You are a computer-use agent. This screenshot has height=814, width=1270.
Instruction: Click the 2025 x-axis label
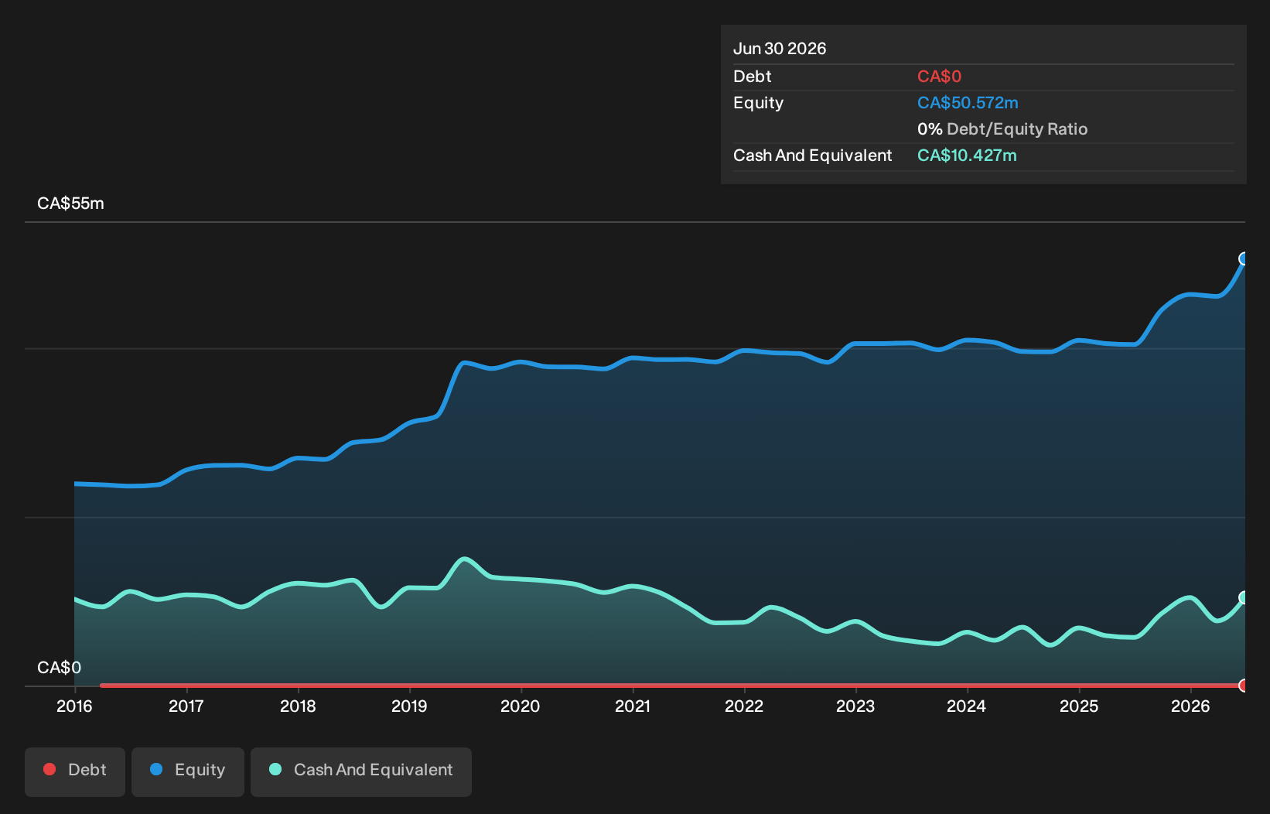click(x=1079, y=706)
